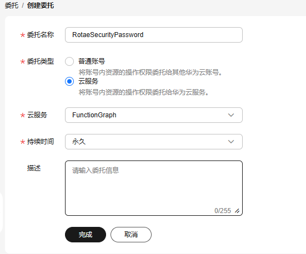Click the 0/255 character counter
The image size is (306, 254).
point(223,211)
